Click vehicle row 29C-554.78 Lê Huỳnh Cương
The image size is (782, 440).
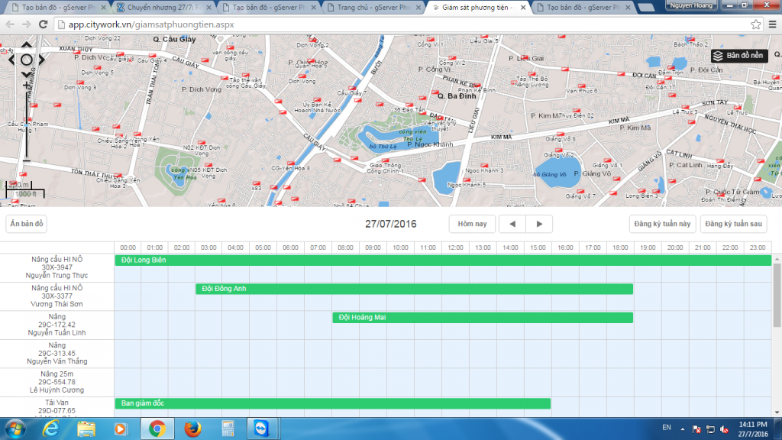click(x=57, y=382)
